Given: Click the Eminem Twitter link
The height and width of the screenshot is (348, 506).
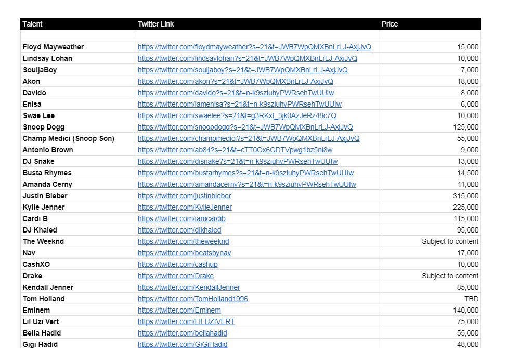Looking at the screenshot, I should coord(179,310).
